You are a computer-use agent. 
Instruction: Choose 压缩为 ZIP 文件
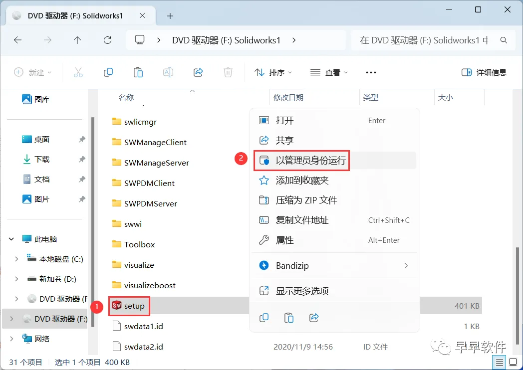click(334, 200)
